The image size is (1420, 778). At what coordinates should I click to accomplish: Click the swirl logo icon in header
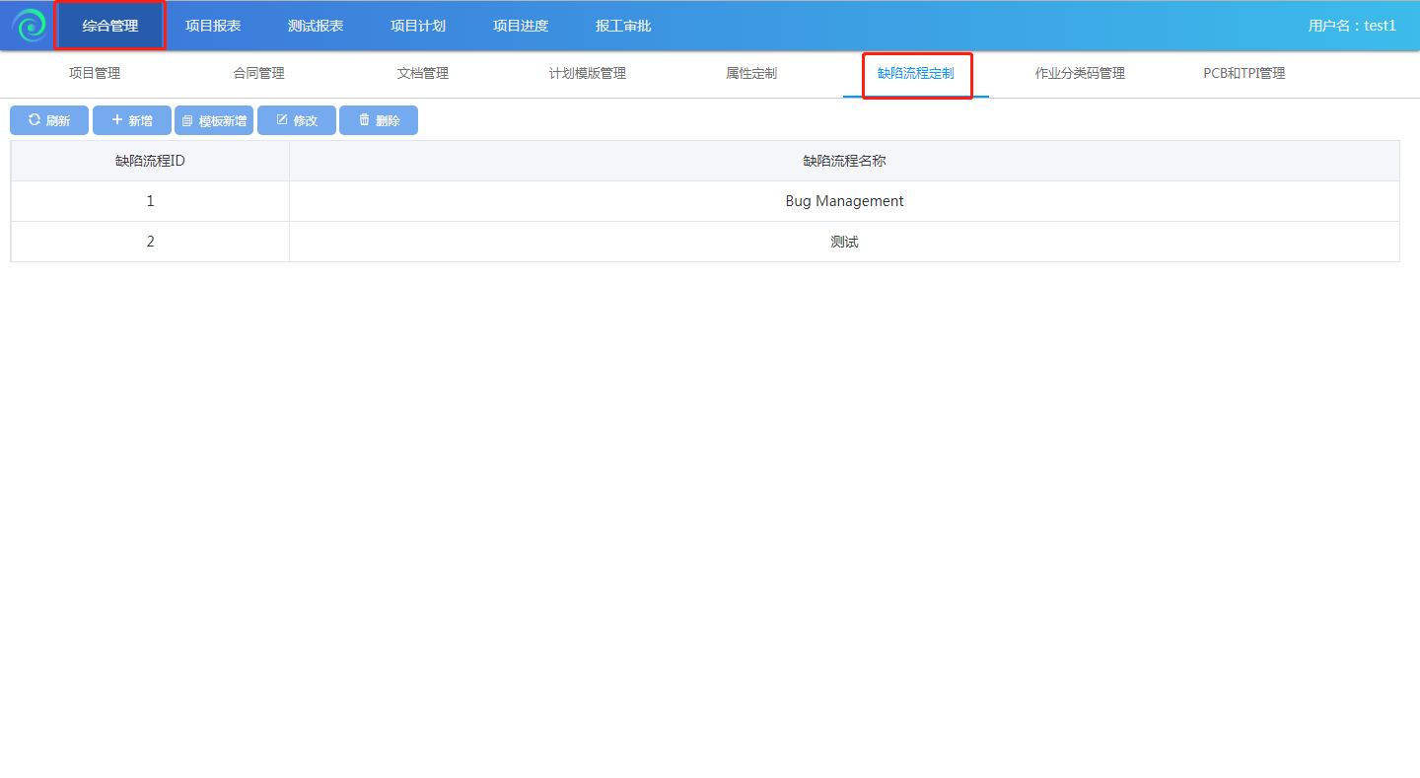coord(29,26)
